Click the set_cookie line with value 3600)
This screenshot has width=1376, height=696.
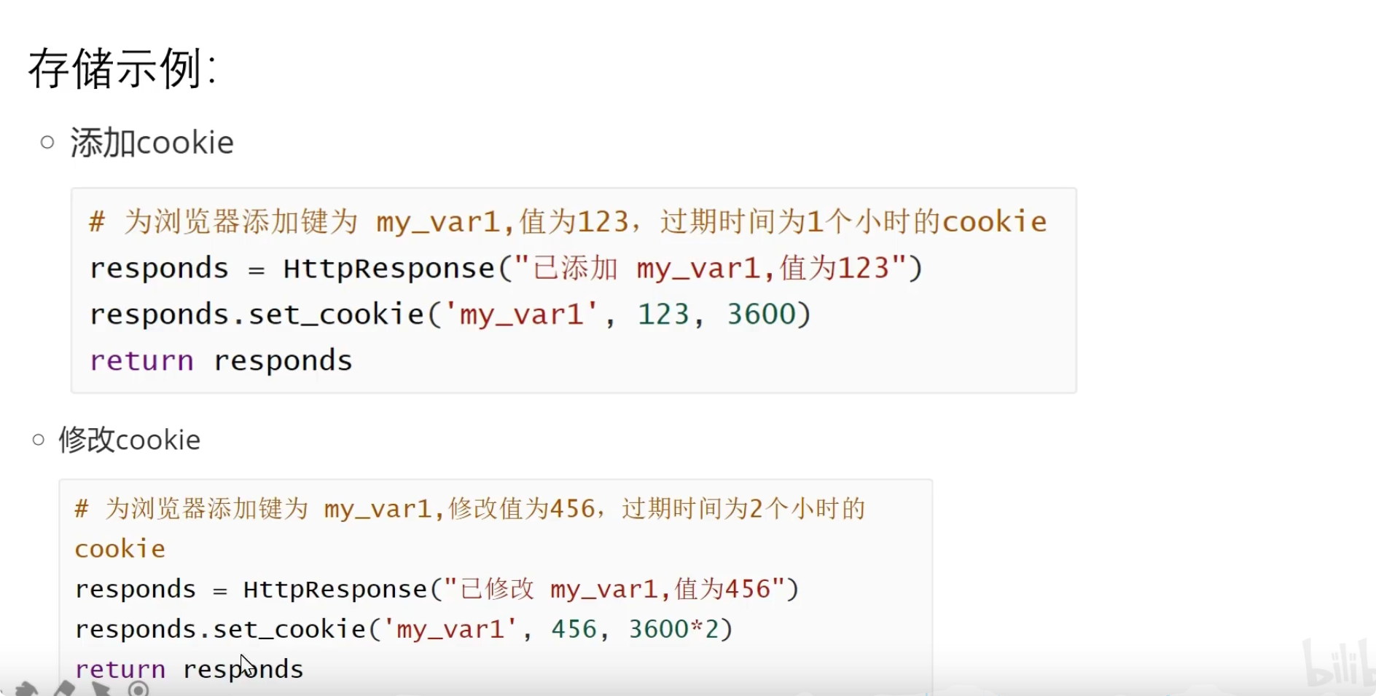pyautogui.click(x=450, y=315)
